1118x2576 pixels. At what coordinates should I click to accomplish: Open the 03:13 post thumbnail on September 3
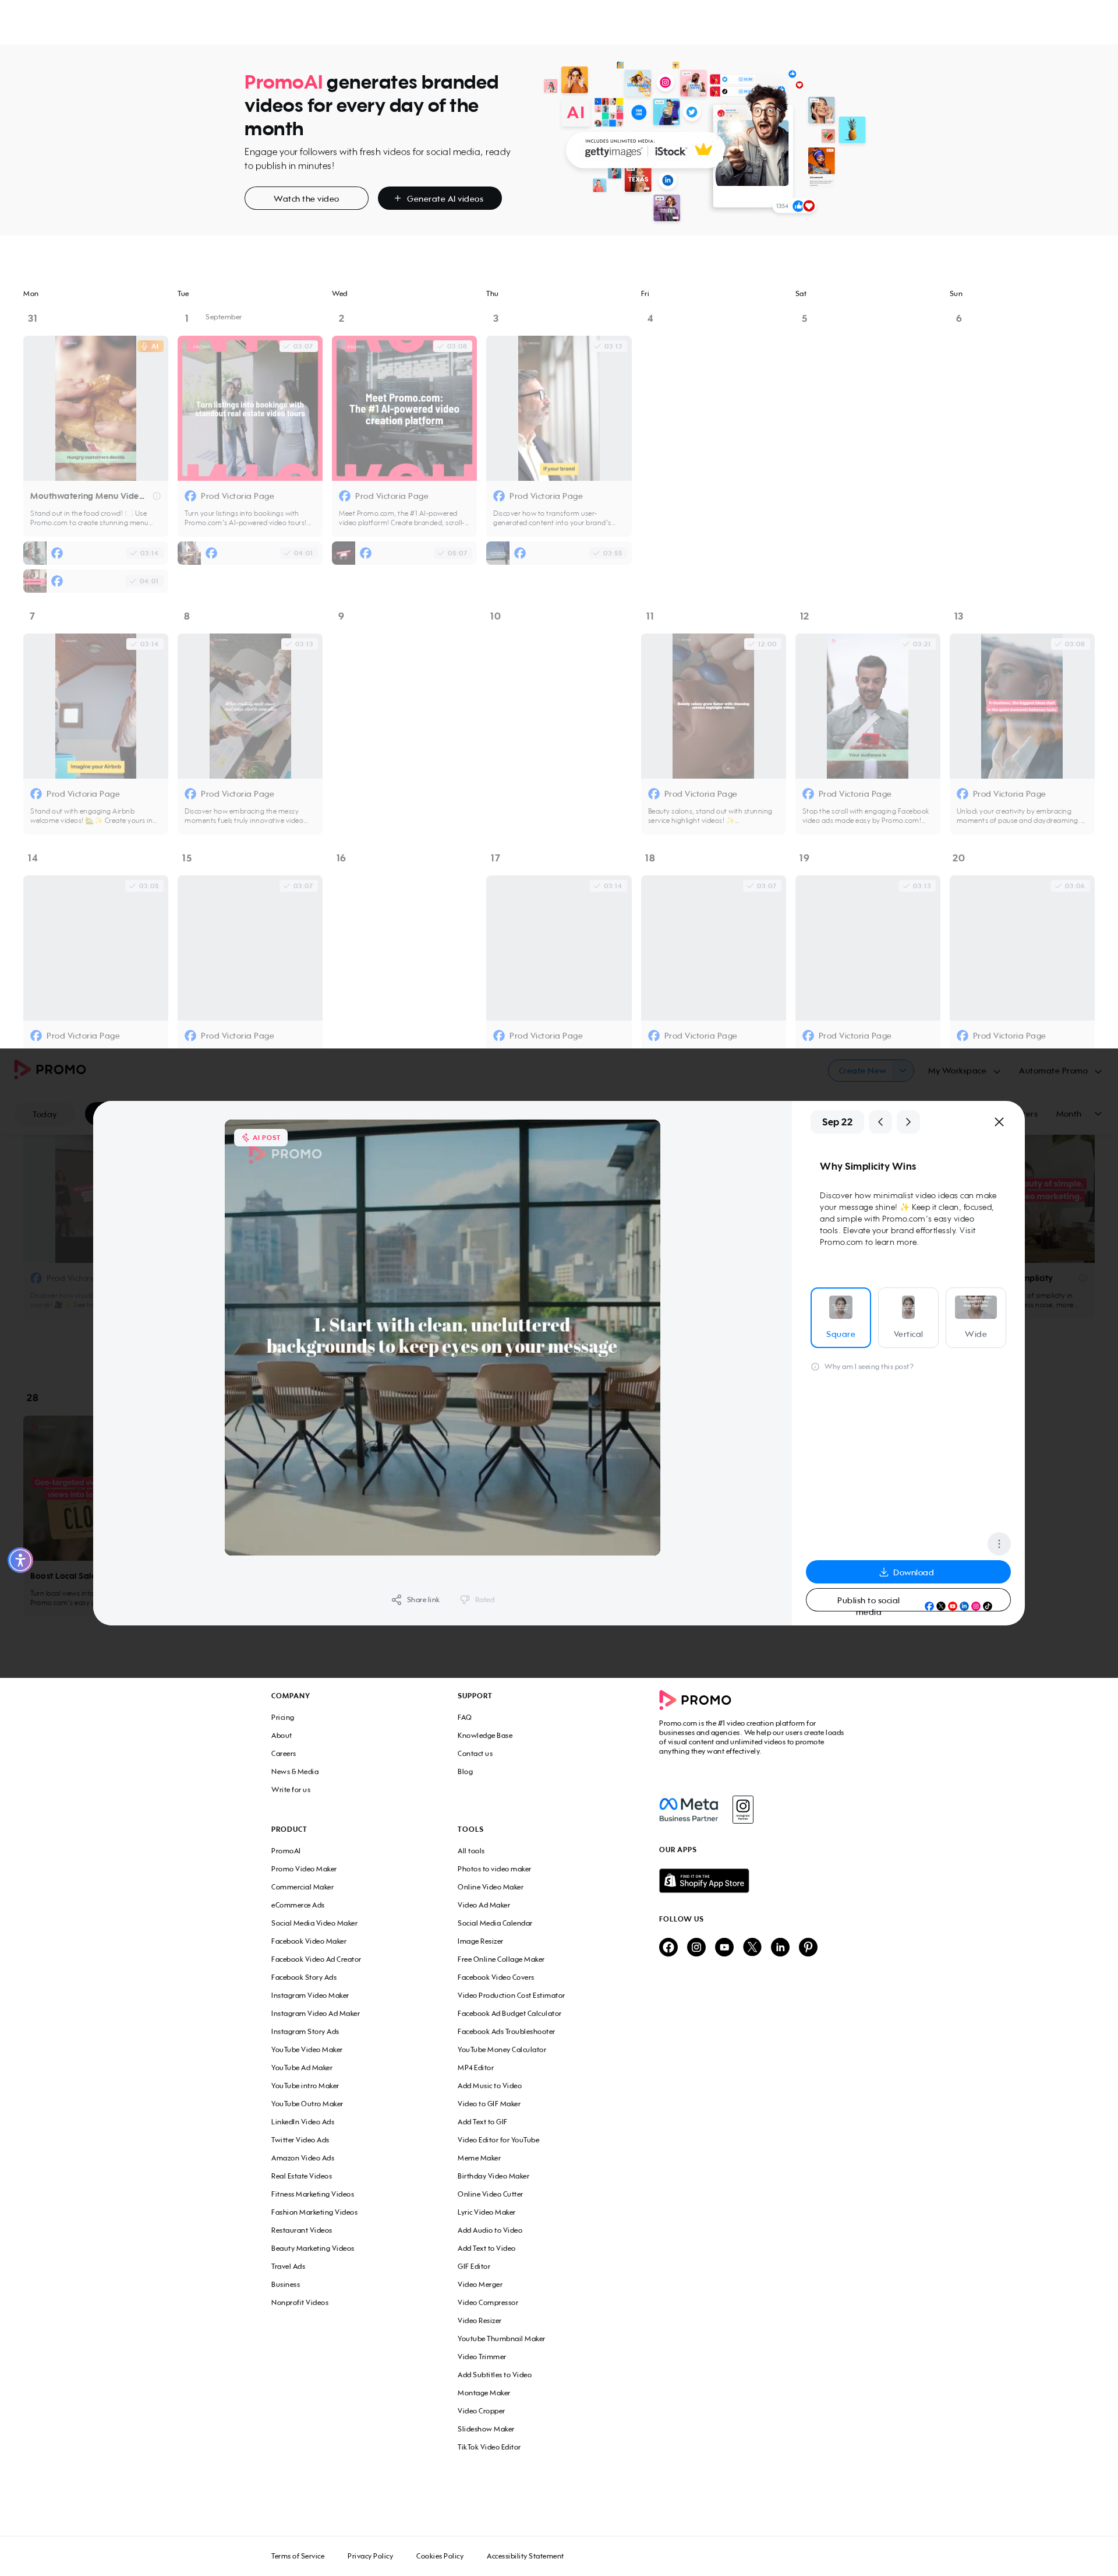pyautogui.click(x=558, y=408)
